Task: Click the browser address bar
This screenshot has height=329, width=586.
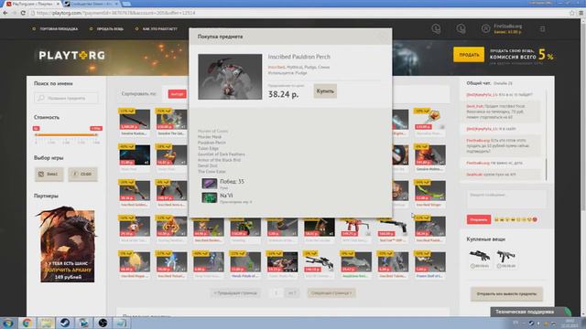Action: 299,13
